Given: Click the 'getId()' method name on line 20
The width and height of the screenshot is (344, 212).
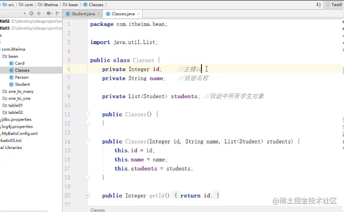Looking at the screenshot, I should pos(159,195).
